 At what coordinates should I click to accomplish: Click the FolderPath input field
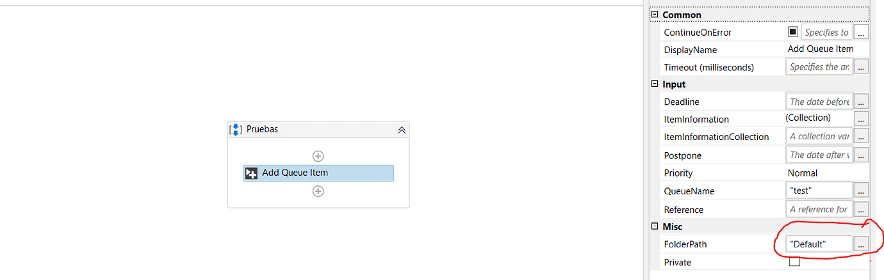(x=819, y=244)
